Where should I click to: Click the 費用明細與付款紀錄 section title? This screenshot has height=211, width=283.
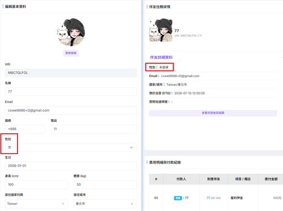coord(165,162)
